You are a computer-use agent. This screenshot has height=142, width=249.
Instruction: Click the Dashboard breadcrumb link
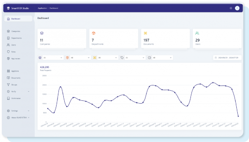(x=54, y=8)
